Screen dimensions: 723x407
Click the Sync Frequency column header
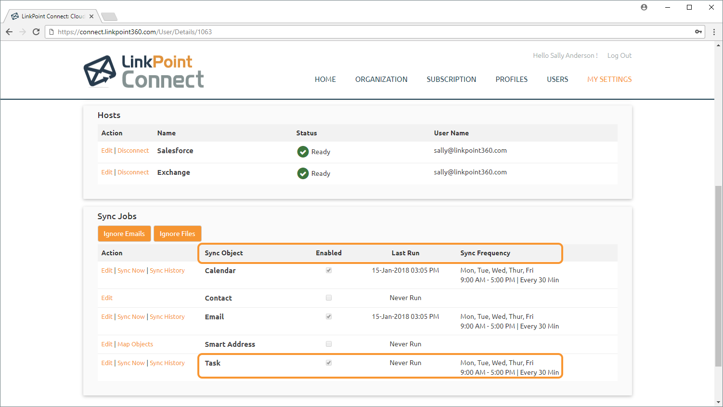pos(485,253)
